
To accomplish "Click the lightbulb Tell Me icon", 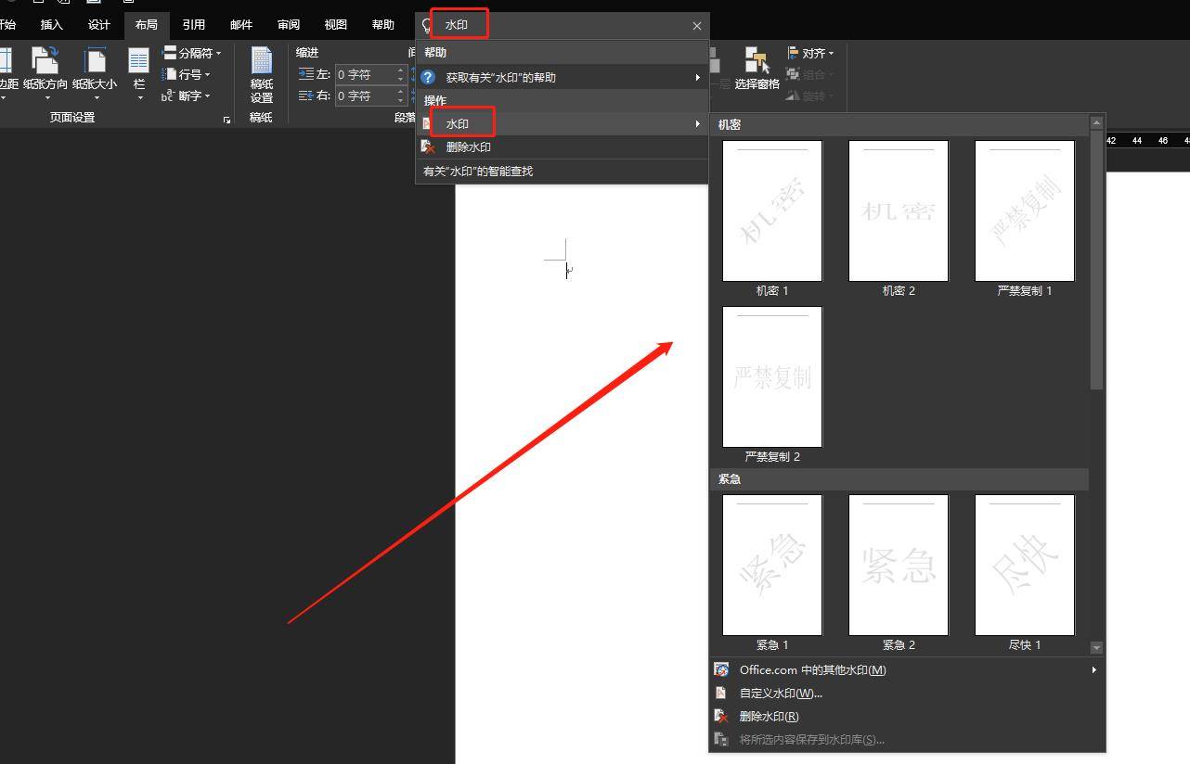I will (427, 25).
